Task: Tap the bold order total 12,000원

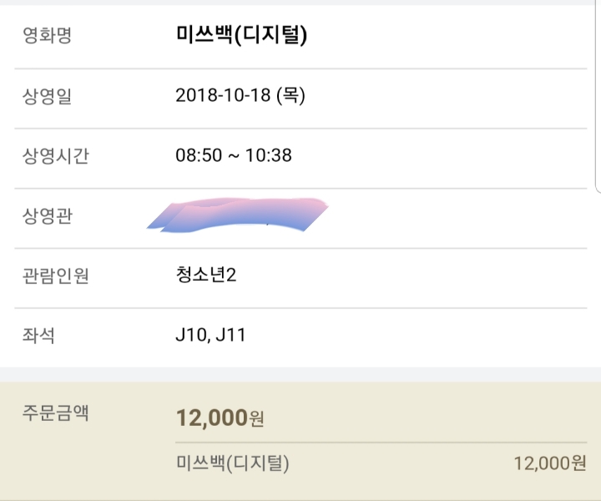Action: pyautogui.click(x=220, y=417)
